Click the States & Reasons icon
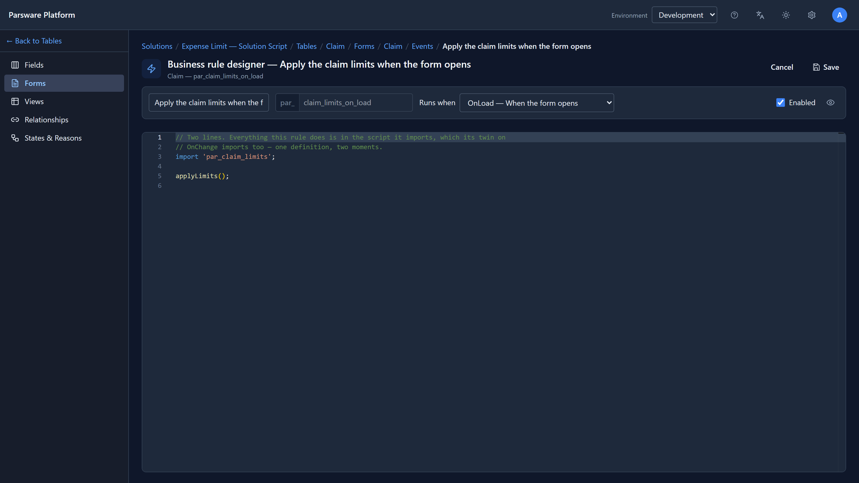The height and width of the screenshot is (483, 859). pos(15,138)
